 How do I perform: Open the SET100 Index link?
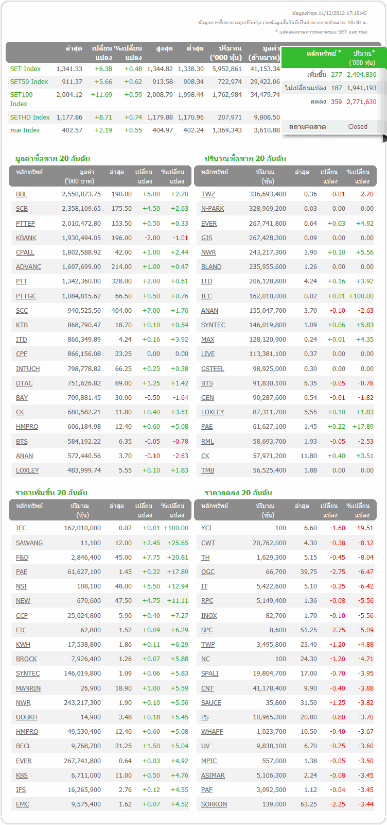pyautogui.click(x=21, y=99)
